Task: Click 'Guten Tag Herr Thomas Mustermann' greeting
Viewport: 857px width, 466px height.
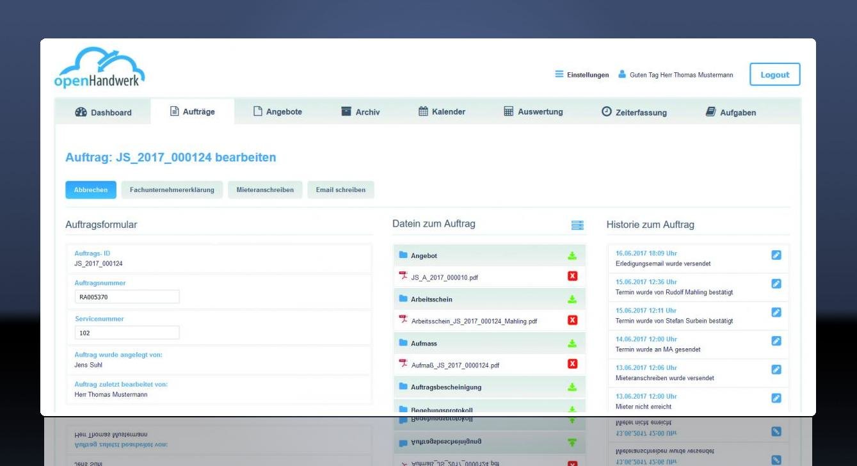Action: (682, 75)
